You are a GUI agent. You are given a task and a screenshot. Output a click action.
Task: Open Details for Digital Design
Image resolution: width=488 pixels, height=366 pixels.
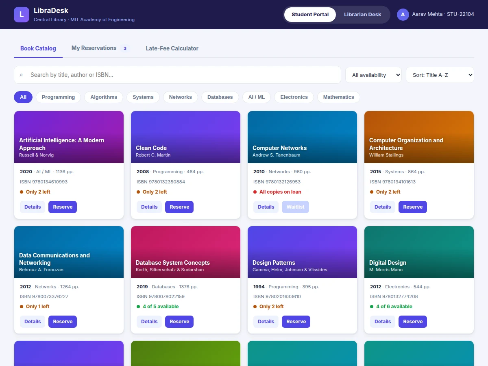click(x=383, y=322)
